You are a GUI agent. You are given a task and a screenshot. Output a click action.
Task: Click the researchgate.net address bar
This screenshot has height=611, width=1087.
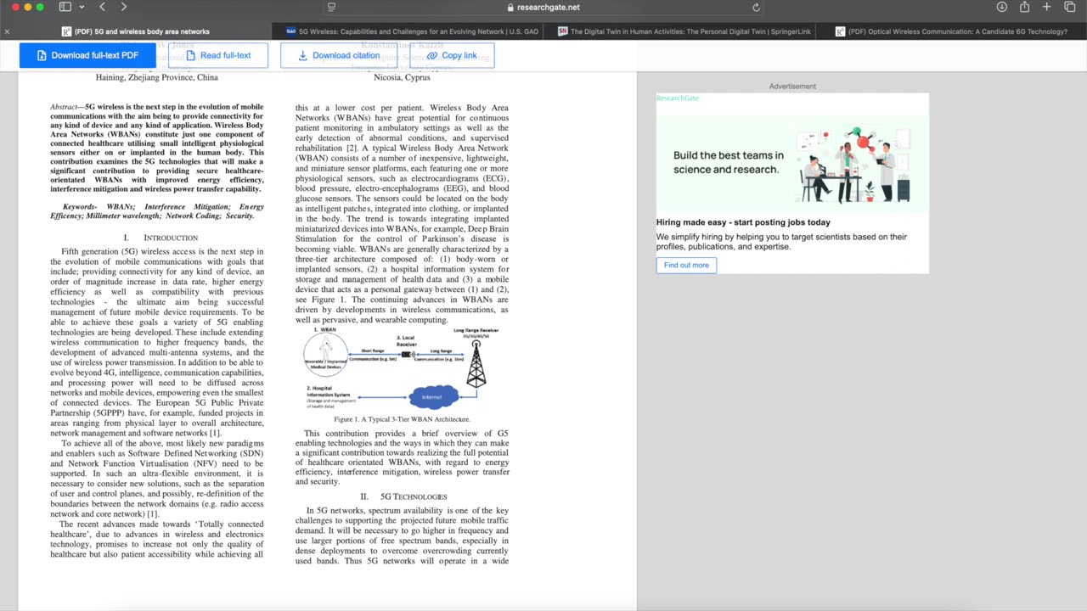543,7
